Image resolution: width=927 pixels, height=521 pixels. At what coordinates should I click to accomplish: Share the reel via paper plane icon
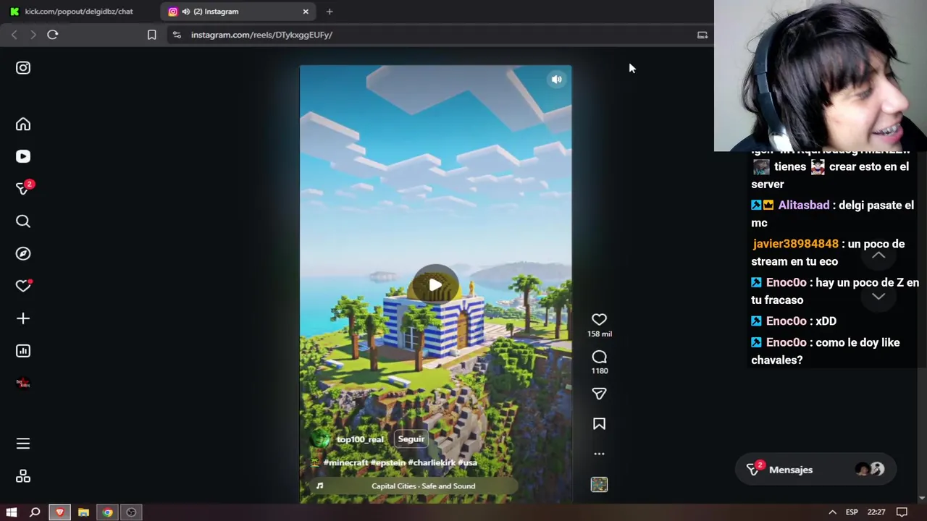[x=599, y=394]
